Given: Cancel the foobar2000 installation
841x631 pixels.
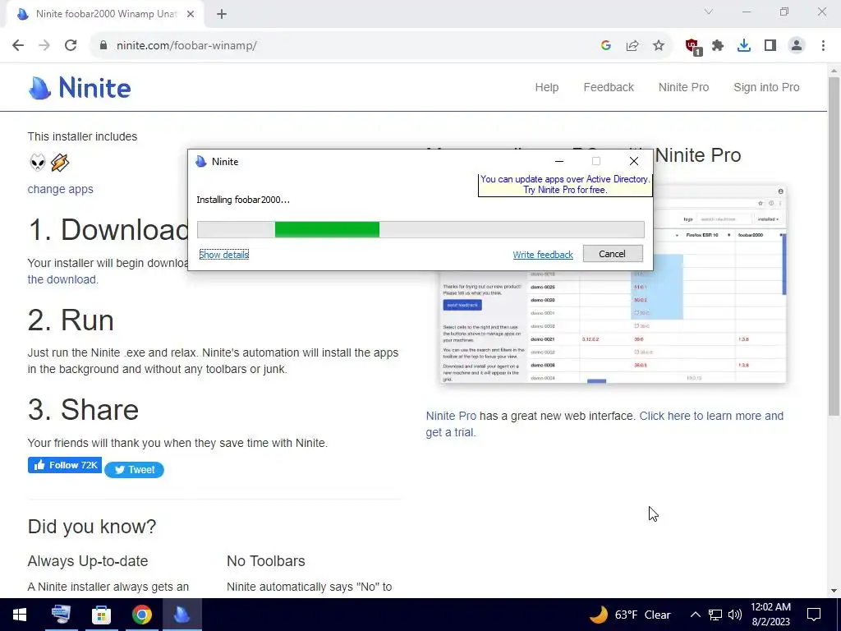Looking at the screenshot, I should pos(613,254).
